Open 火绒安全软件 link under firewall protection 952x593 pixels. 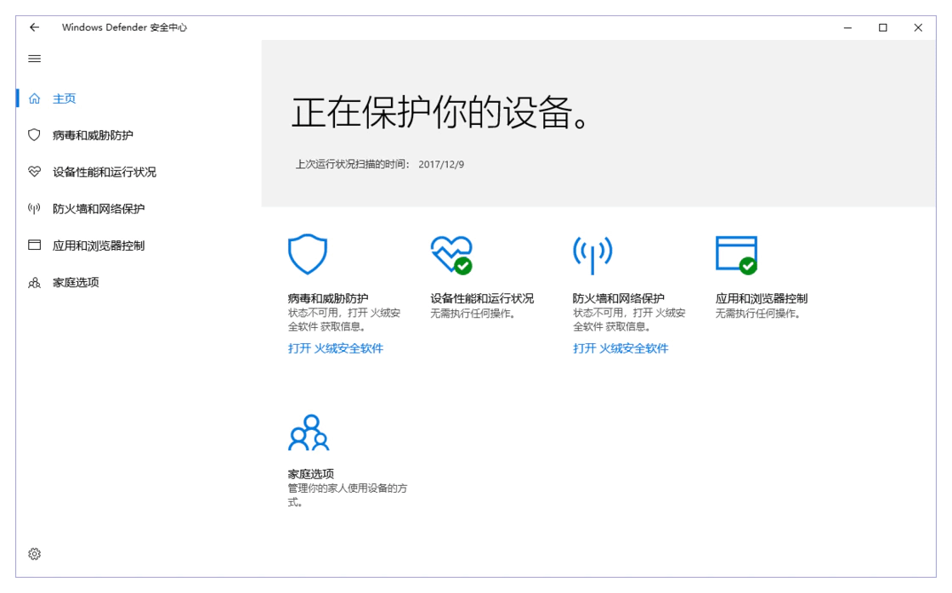pos(620,348)
